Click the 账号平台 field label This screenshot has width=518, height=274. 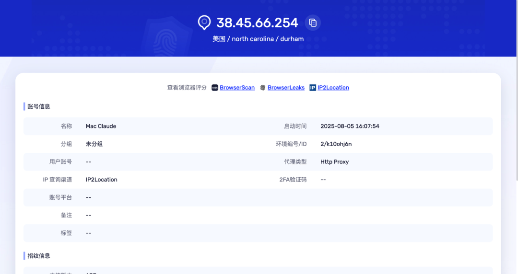pos(60,197)
